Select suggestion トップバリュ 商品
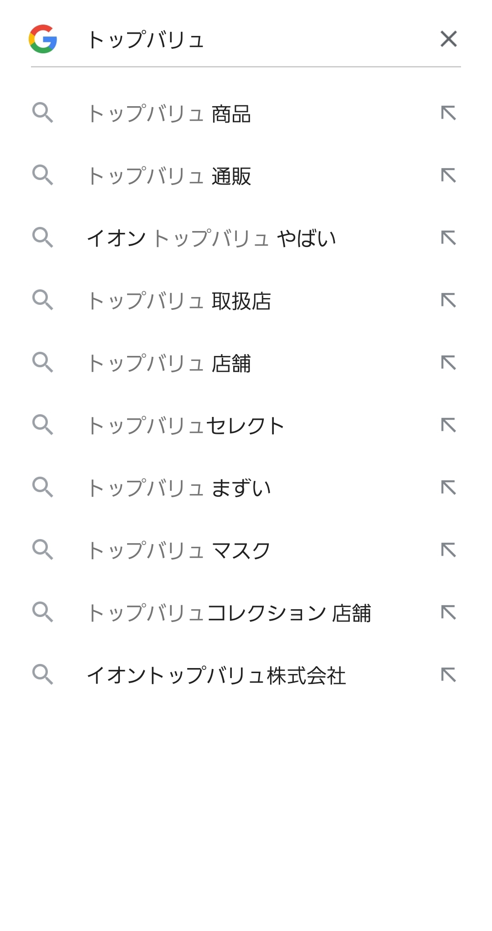This screenshot has height=931, width=492. pyautogui.click(x=169, y=114)
